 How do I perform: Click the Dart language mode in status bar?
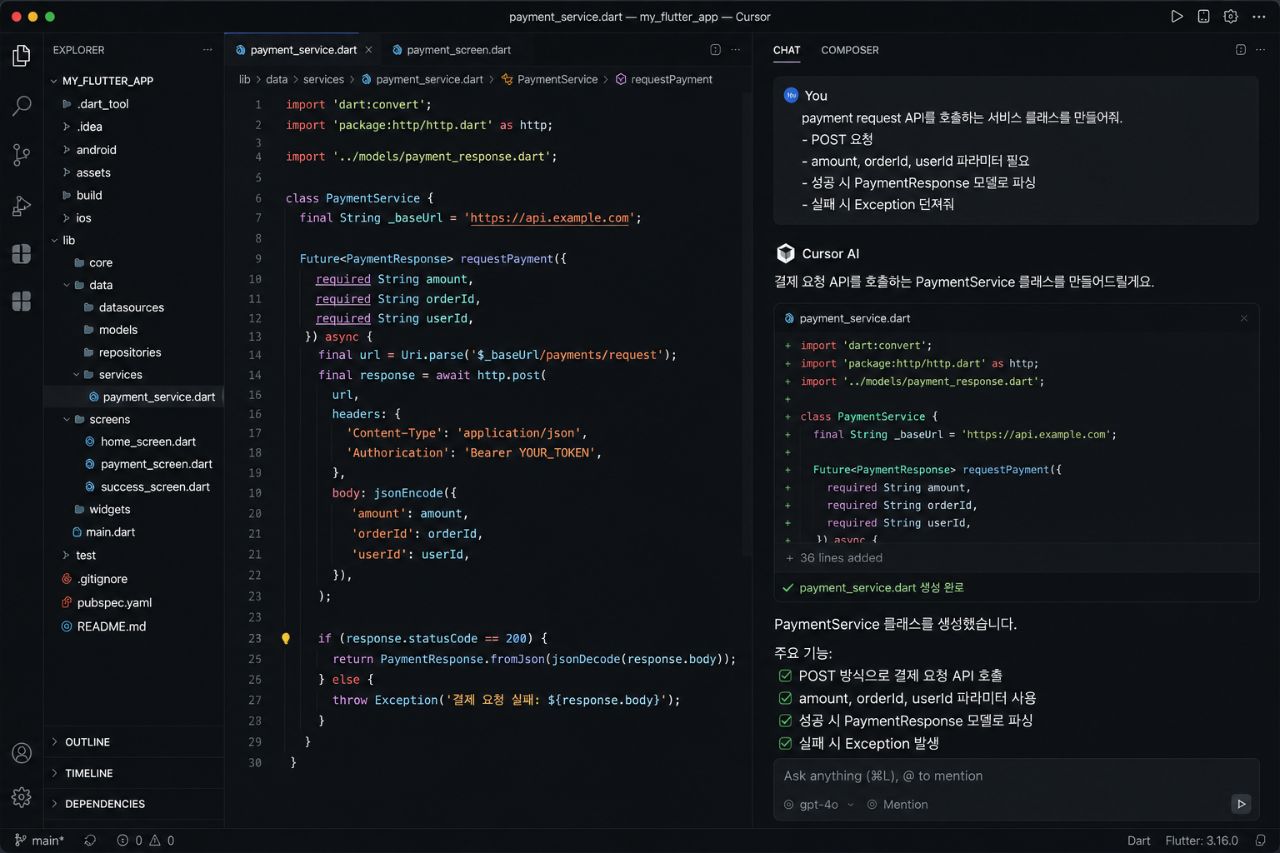(x=1138, y=841)
